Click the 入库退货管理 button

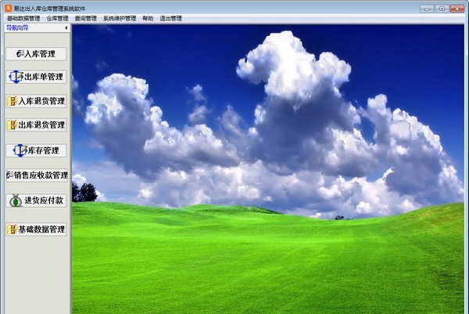click(36, 101)
